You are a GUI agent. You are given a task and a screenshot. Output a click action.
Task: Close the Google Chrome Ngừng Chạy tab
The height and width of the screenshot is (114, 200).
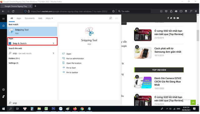(x=30, y=6)
